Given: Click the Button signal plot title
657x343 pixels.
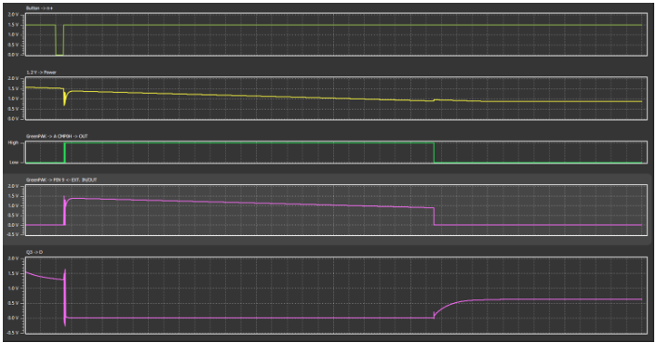Looking at the screenshot, I should coord(39,8).
